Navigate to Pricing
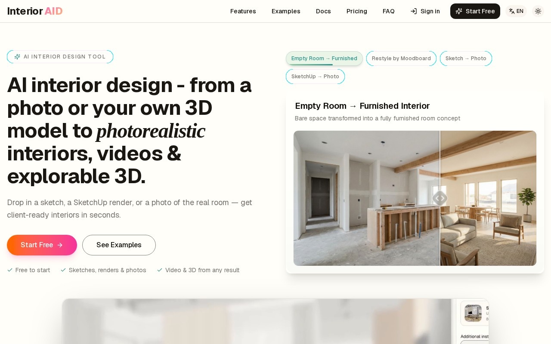 tap(357, 11)
